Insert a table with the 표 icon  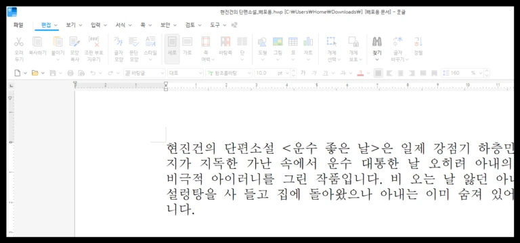pyautogui.click(x=292, y=42)
